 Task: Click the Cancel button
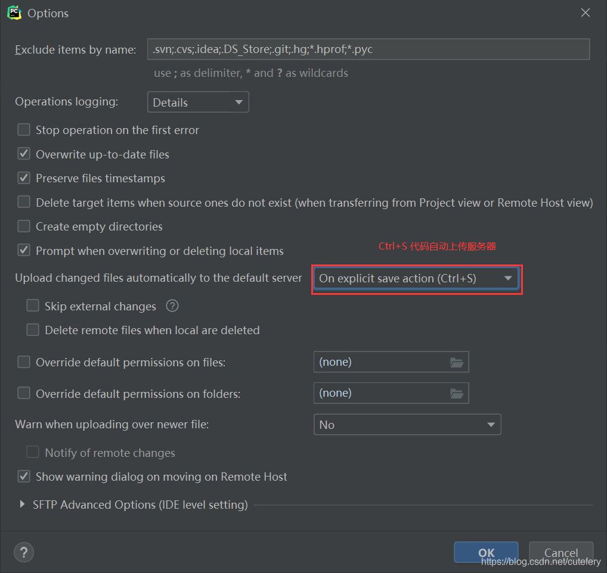point(561,553)
